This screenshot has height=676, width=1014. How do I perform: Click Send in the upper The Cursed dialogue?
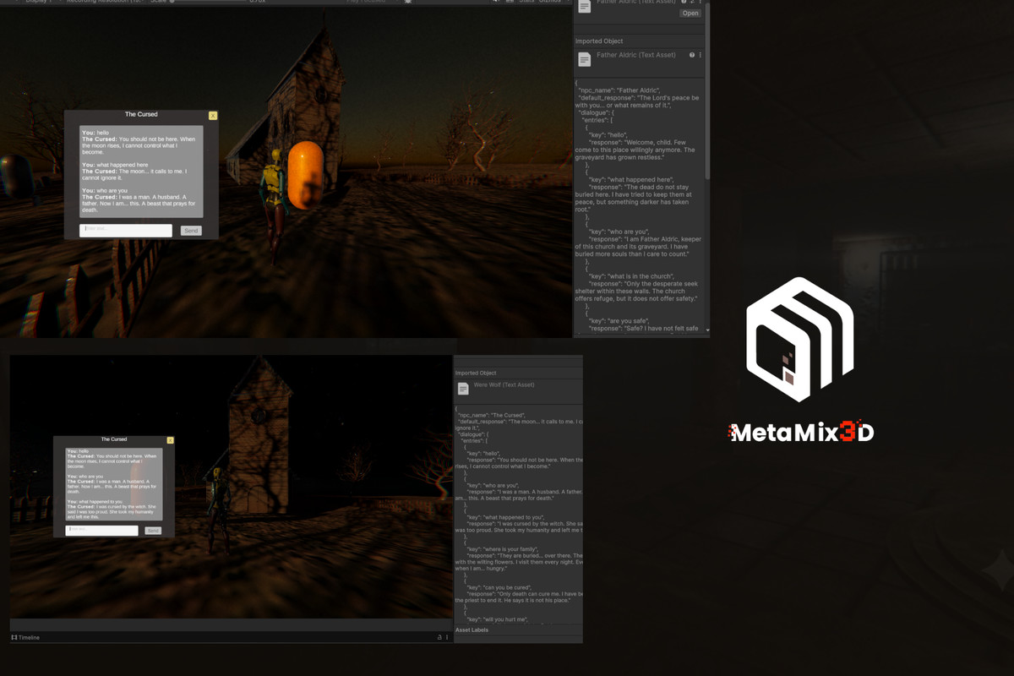(191, 230)
